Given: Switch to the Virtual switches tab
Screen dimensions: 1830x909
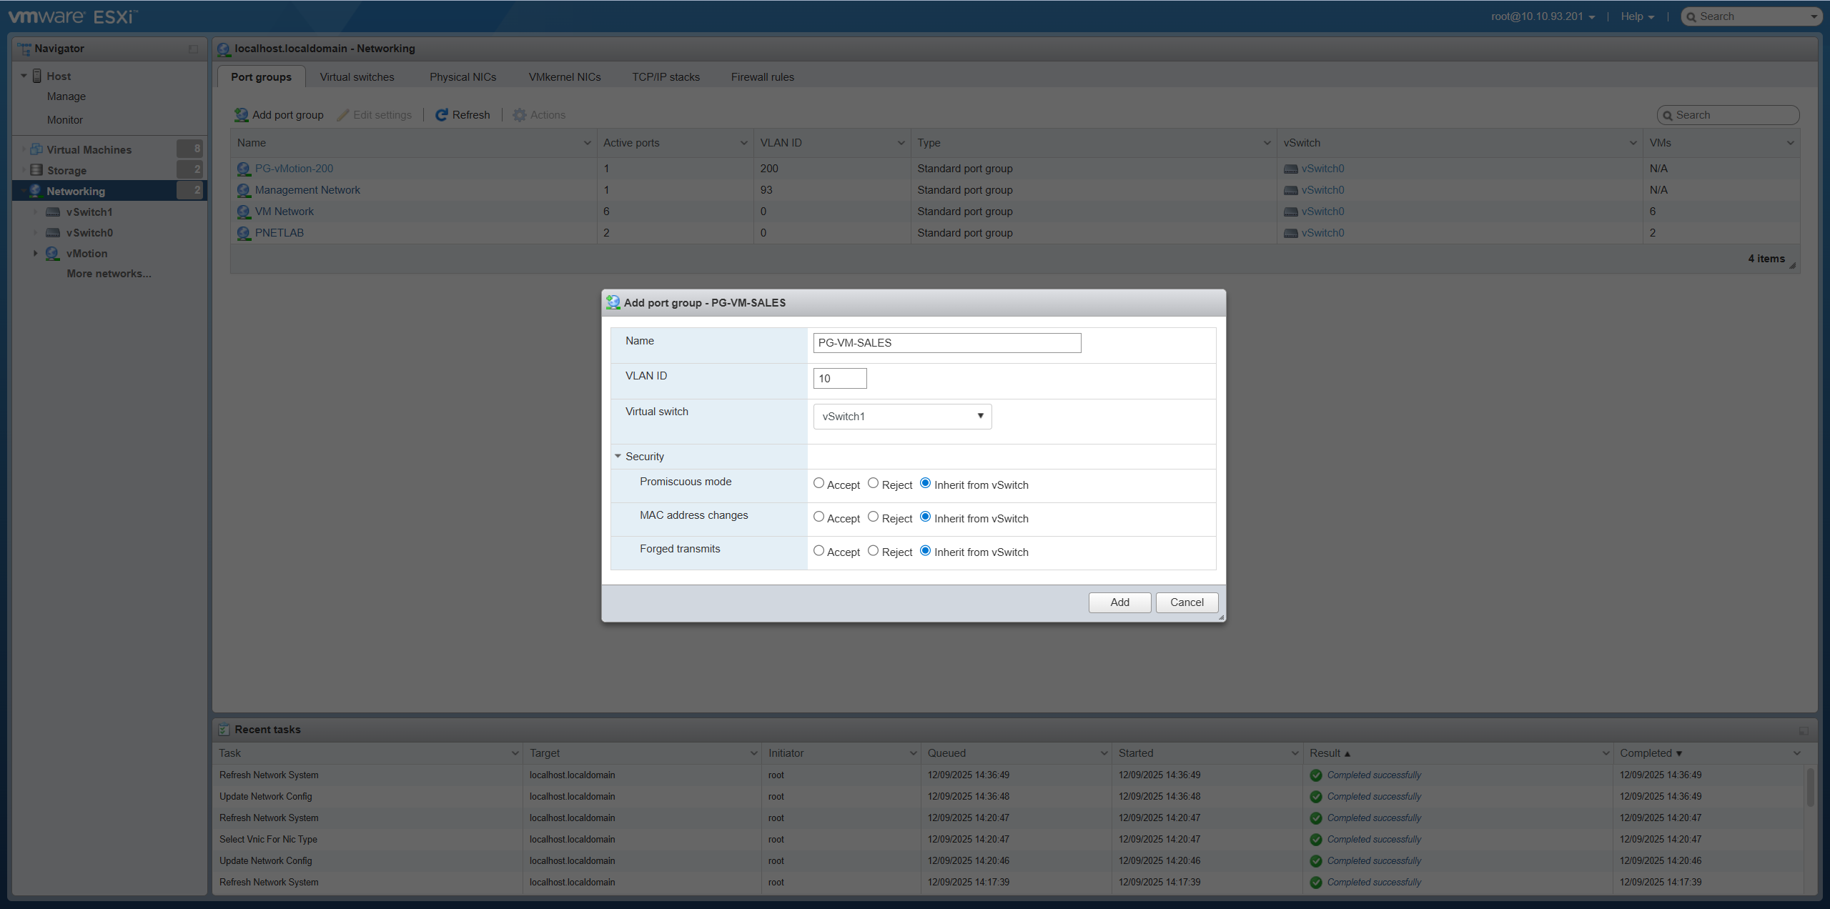Looking at the screenshot, I should (x=357, y=76).
